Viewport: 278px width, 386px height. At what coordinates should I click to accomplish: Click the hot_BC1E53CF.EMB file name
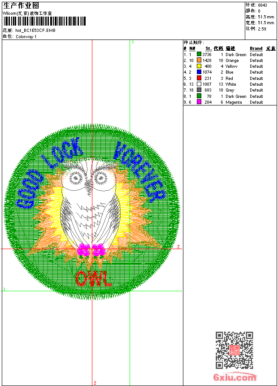(x=35, y=31)
